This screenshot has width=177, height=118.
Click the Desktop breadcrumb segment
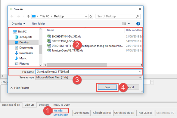59,16
